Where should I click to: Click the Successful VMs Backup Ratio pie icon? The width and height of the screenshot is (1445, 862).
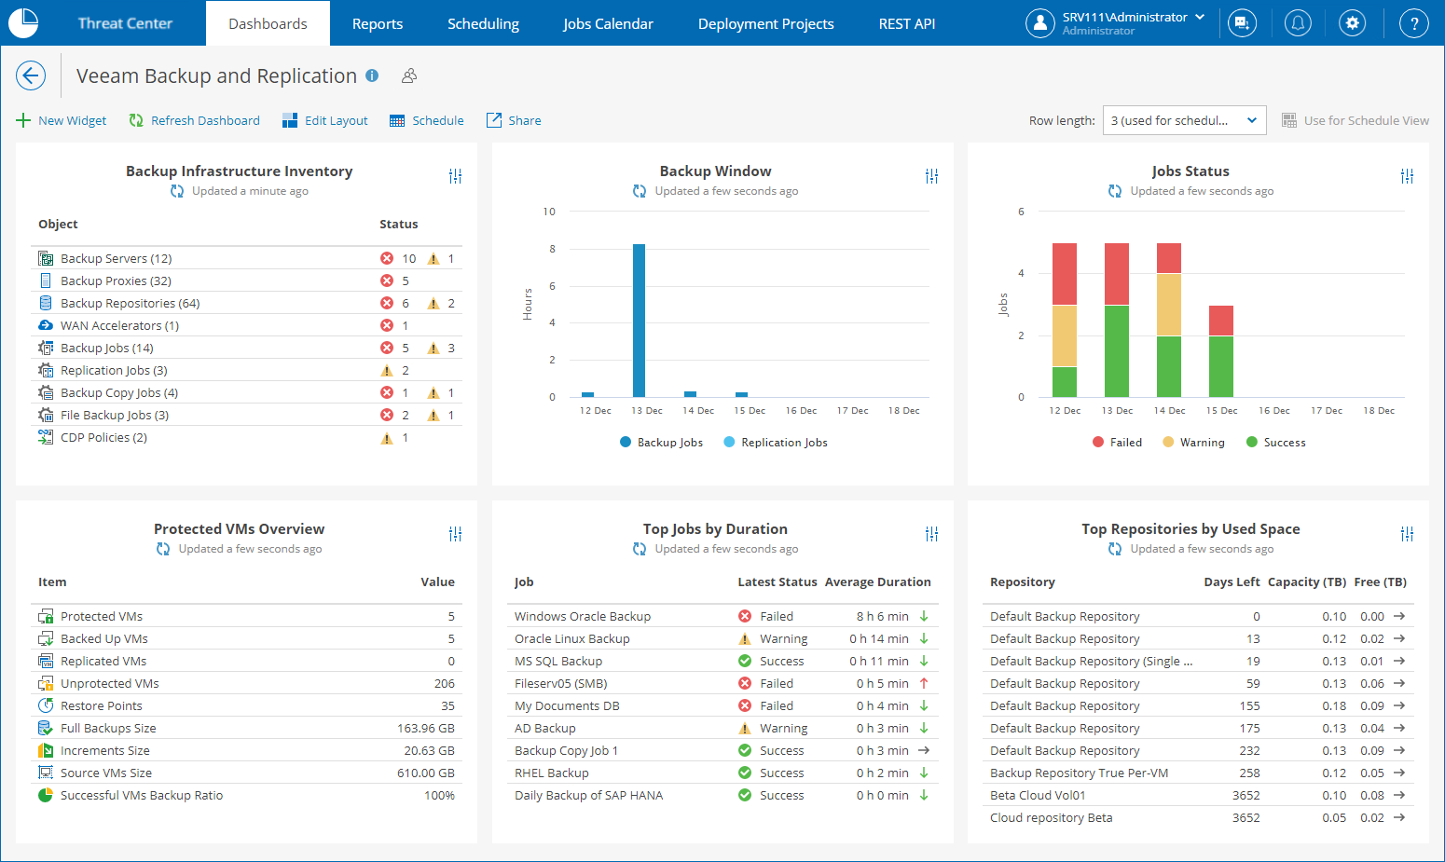point(46,795)
